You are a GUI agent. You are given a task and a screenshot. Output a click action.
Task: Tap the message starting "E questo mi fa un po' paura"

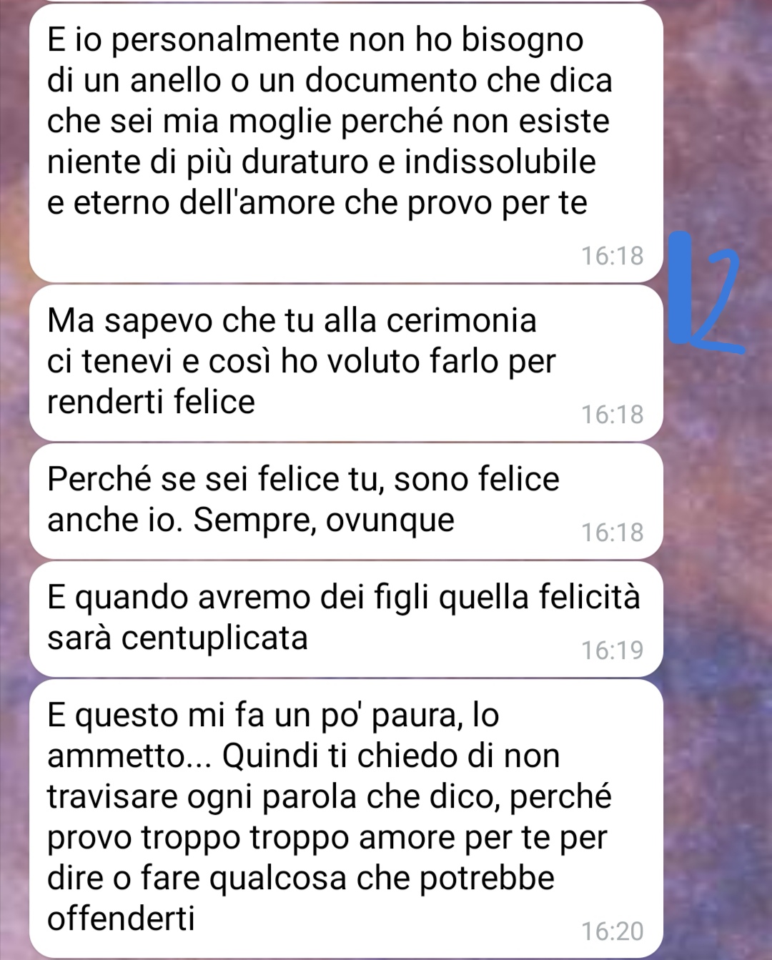[x=346, y=819]
